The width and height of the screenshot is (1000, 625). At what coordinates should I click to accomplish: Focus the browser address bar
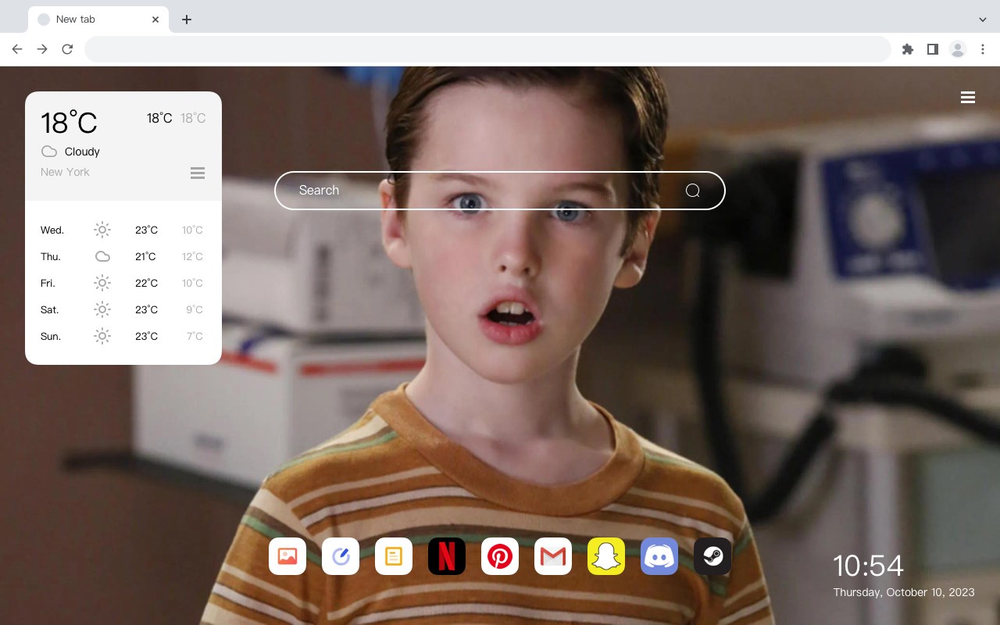click(x=487, y=49)
